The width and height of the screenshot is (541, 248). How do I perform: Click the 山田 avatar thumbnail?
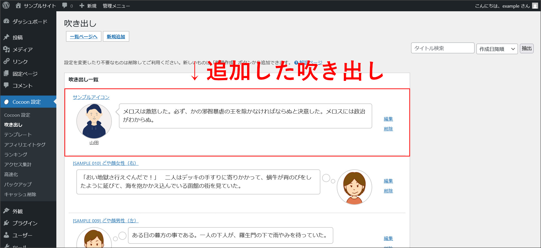[94, 121]
